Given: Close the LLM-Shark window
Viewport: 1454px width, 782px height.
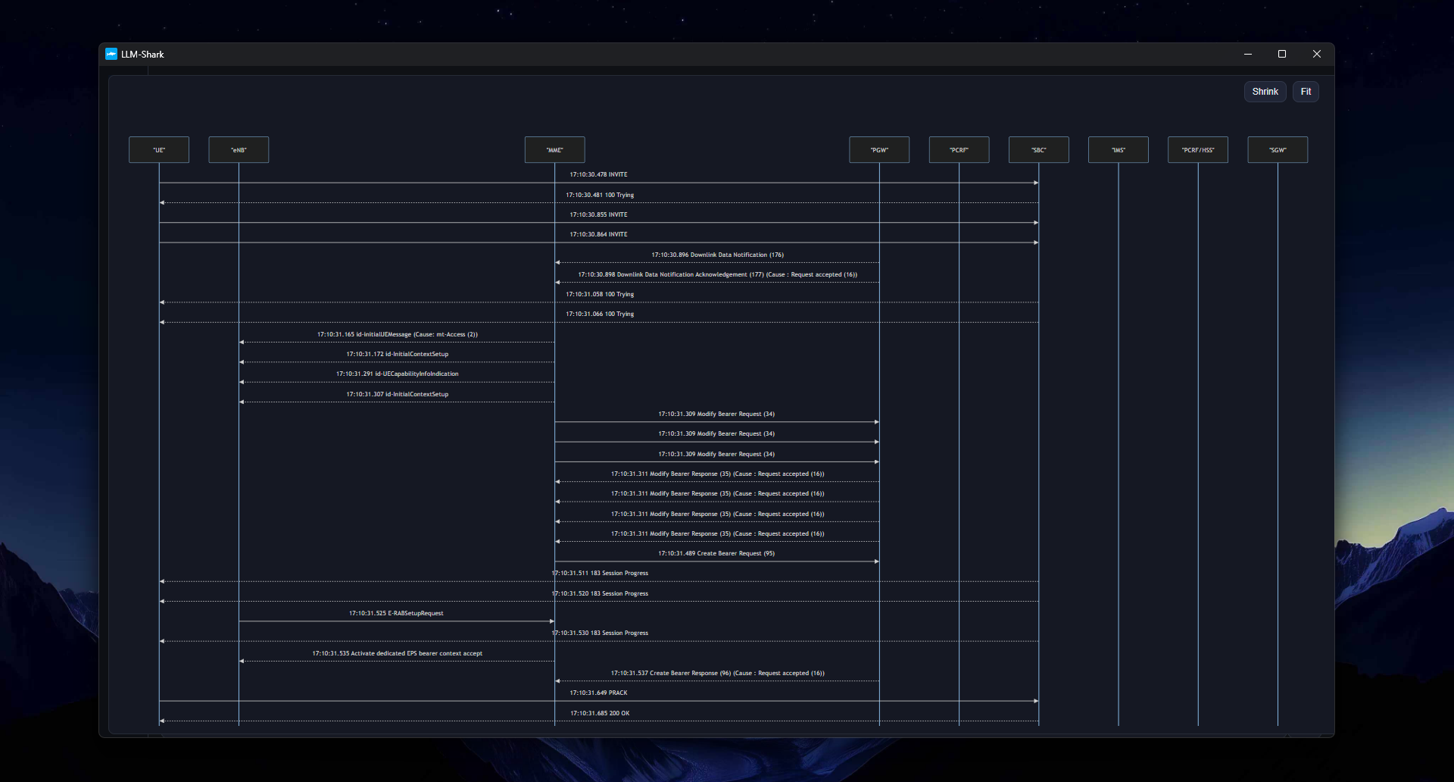Looking at the screenshot, I should (1316, 54).
